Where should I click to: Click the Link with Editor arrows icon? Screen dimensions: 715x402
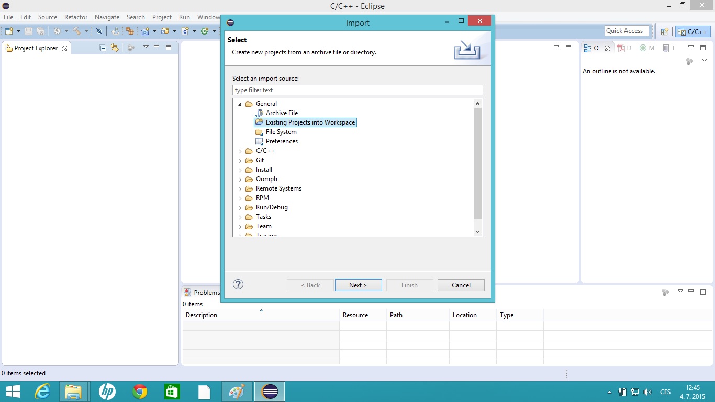coord(115,48)
